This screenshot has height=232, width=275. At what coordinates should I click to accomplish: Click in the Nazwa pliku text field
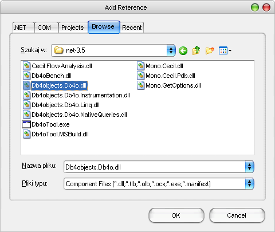click(x=155, y=167)
